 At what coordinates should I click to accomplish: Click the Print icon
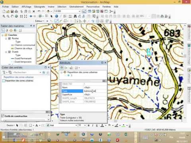pos(16,12)
